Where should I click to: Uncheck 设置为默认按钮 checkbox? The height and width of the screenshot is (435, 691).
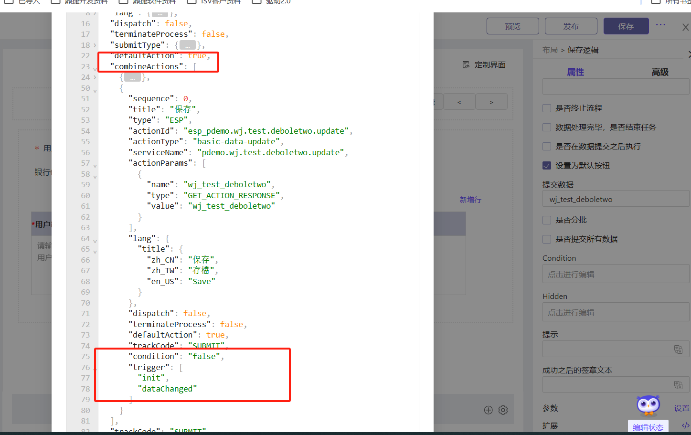pyautogui.click(x=547, y=166)
